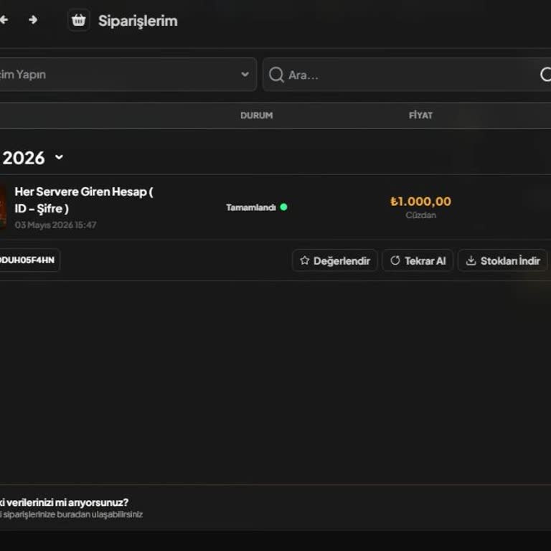551x551 pixels.
Task: Click the green status dot
Action: point(283,207)
